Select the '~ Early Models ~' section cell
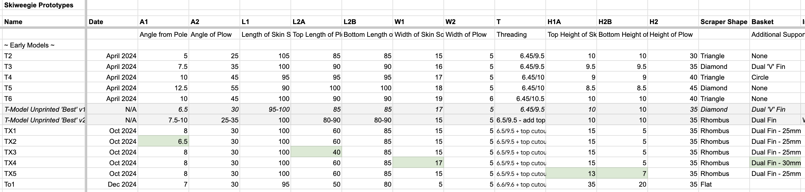Image resolution: width=805 pixels, height=192 pixels. 29,45
